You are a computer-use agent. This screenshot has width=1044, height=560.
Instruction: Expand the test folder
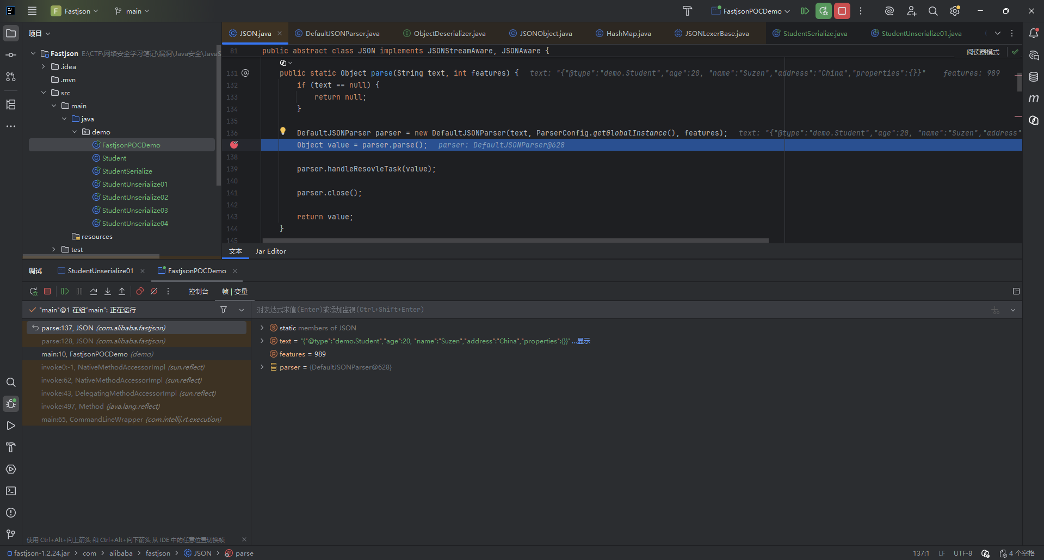click(54, 249)
